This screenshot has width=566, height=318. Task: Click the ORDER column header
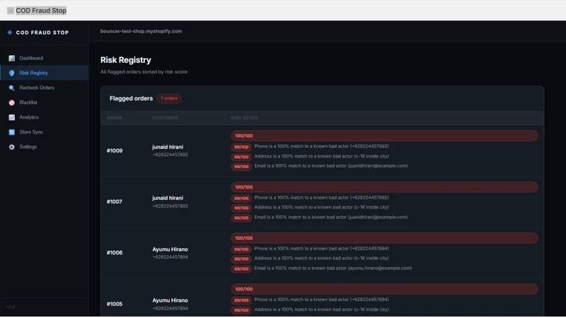(115, 118)
